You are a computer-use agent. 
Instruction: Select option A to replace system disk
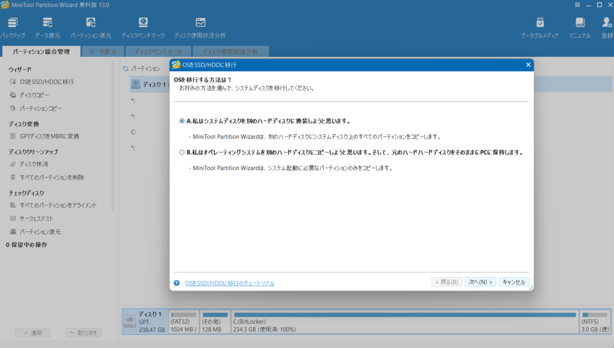(182, 120)
